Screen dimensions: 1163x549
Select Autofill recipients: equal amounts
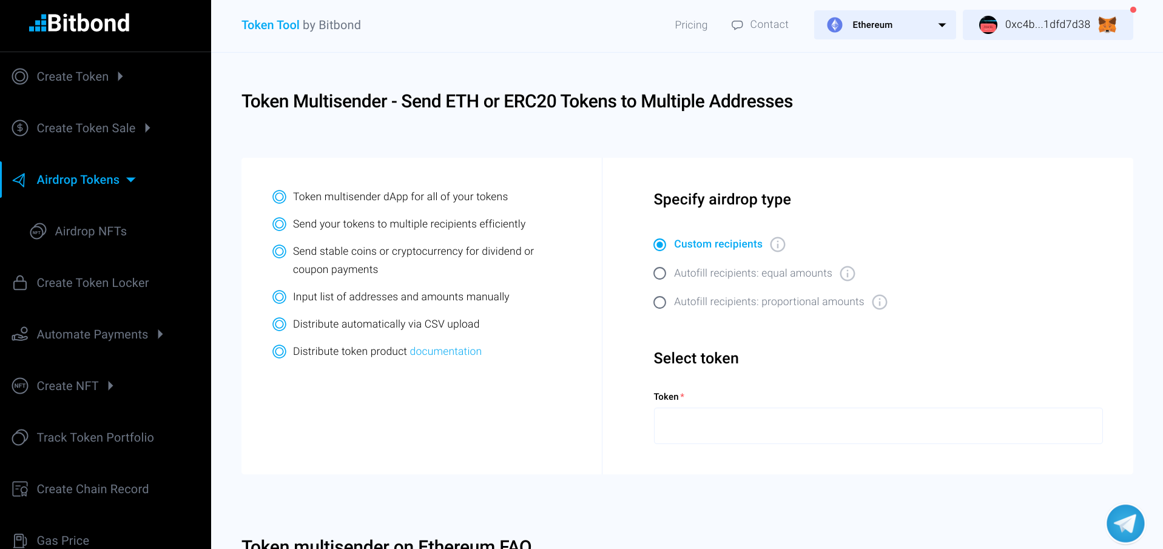659,274
